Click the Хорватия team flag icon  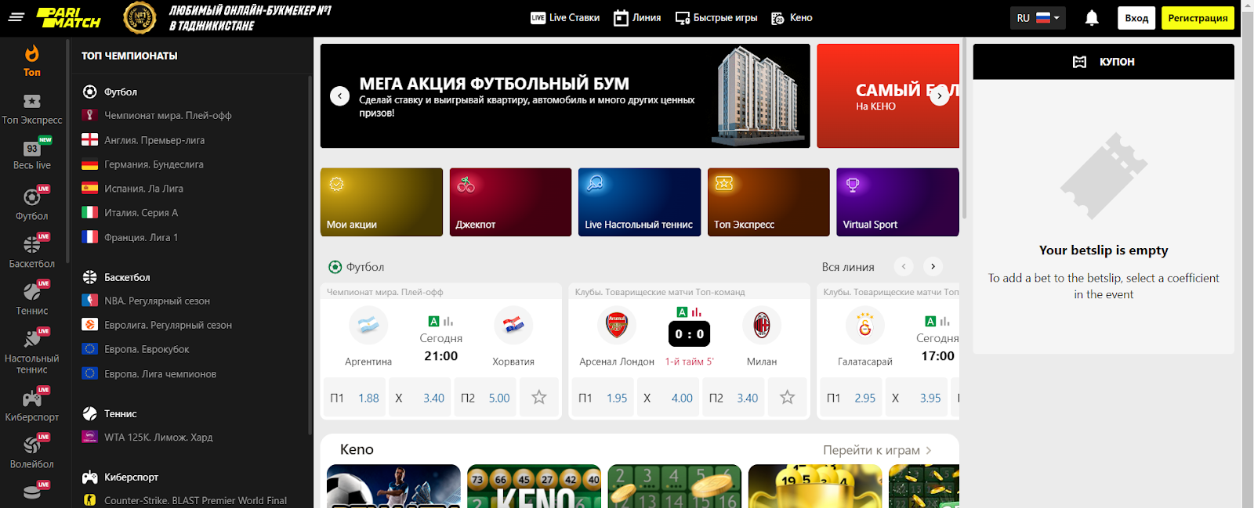pyautogui.click(x=513, y=325)
